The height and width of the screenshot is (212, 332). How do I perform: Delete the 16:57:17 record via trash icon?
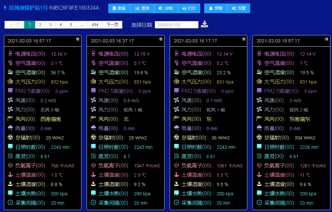pos(78,39)
